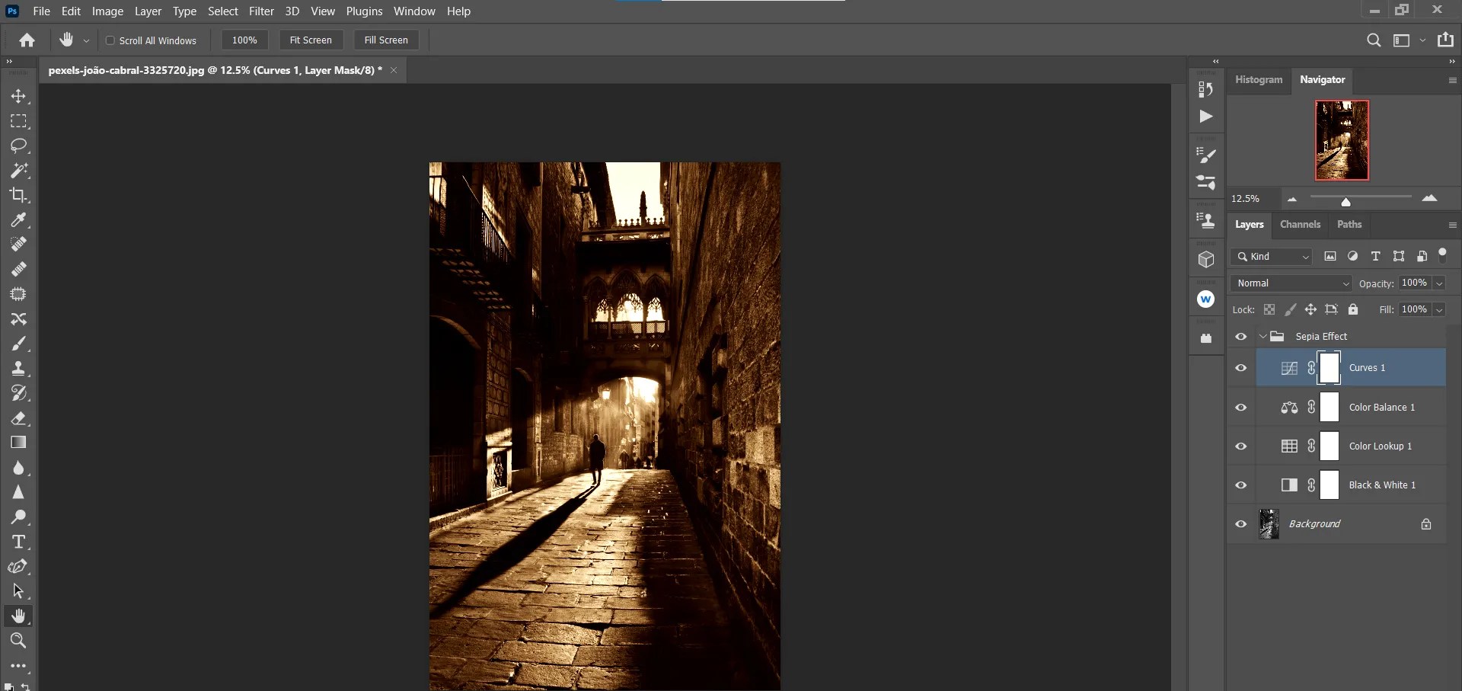
Task: Open the layer blend mode dropdown
Action: pos(1291,283)
